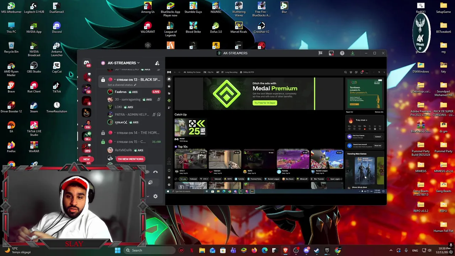455x256 pixels.
Task: Open the DS4Windows desktop folder
Action: click(421, 68)
